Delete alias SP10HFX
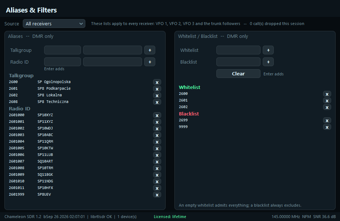340x221 pixels. click(157, 188)
